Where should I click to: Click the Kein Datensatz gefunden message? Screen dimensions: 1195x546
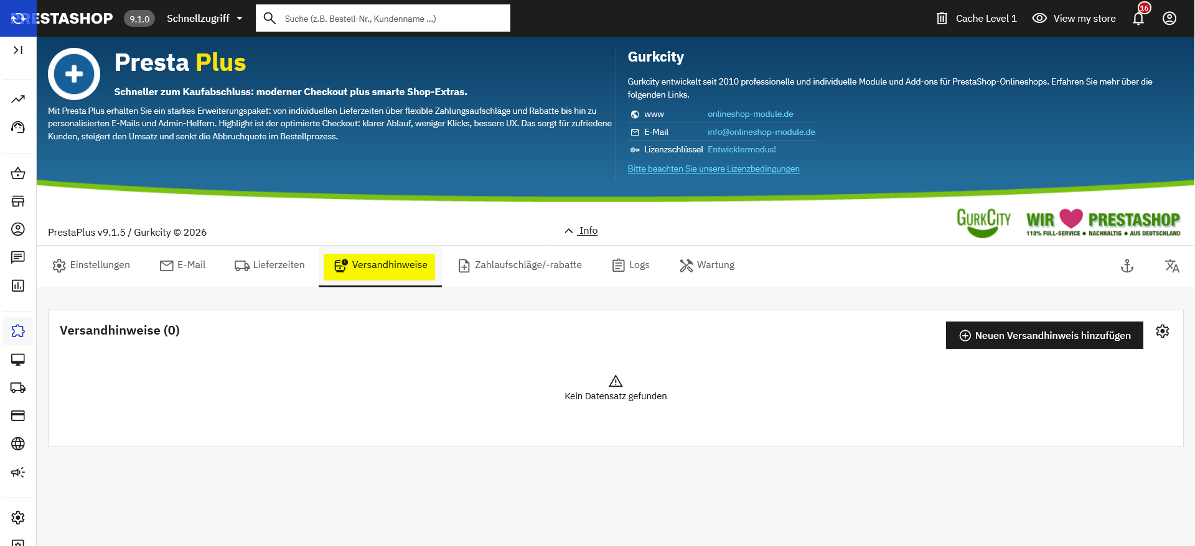click(616, 396)
